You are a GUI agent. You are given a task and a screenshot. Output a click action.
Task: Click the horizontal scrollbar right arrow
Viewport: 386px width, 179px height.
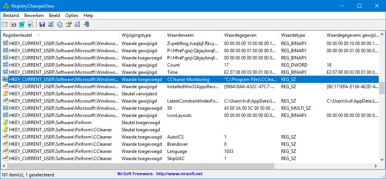point(376,166)
